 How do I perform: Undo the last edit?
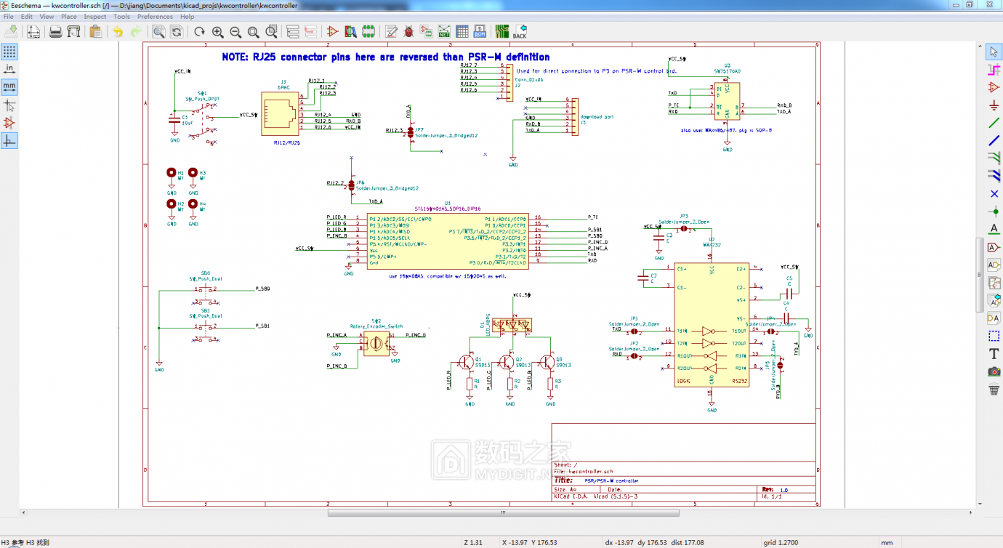pos(118,31)
